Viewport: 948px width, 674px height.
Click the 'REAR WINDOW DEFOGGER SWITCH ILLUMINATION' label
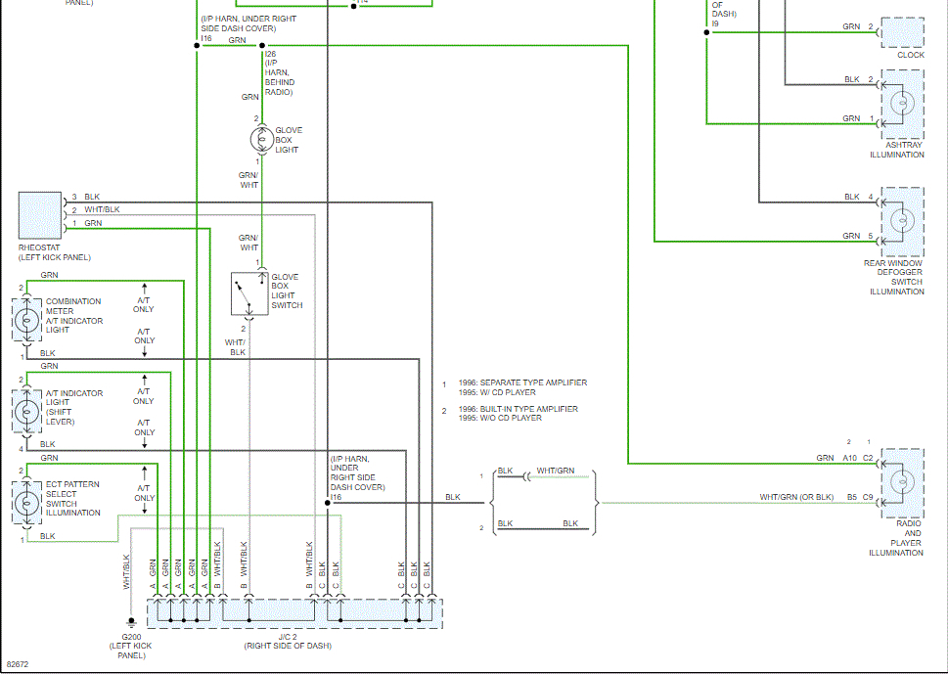[893, 278]
